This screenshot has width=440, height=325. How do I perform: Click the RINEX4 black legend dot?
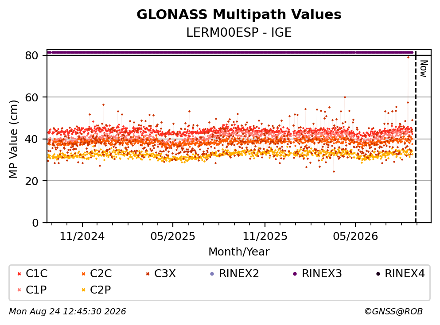tap(378, 274)
